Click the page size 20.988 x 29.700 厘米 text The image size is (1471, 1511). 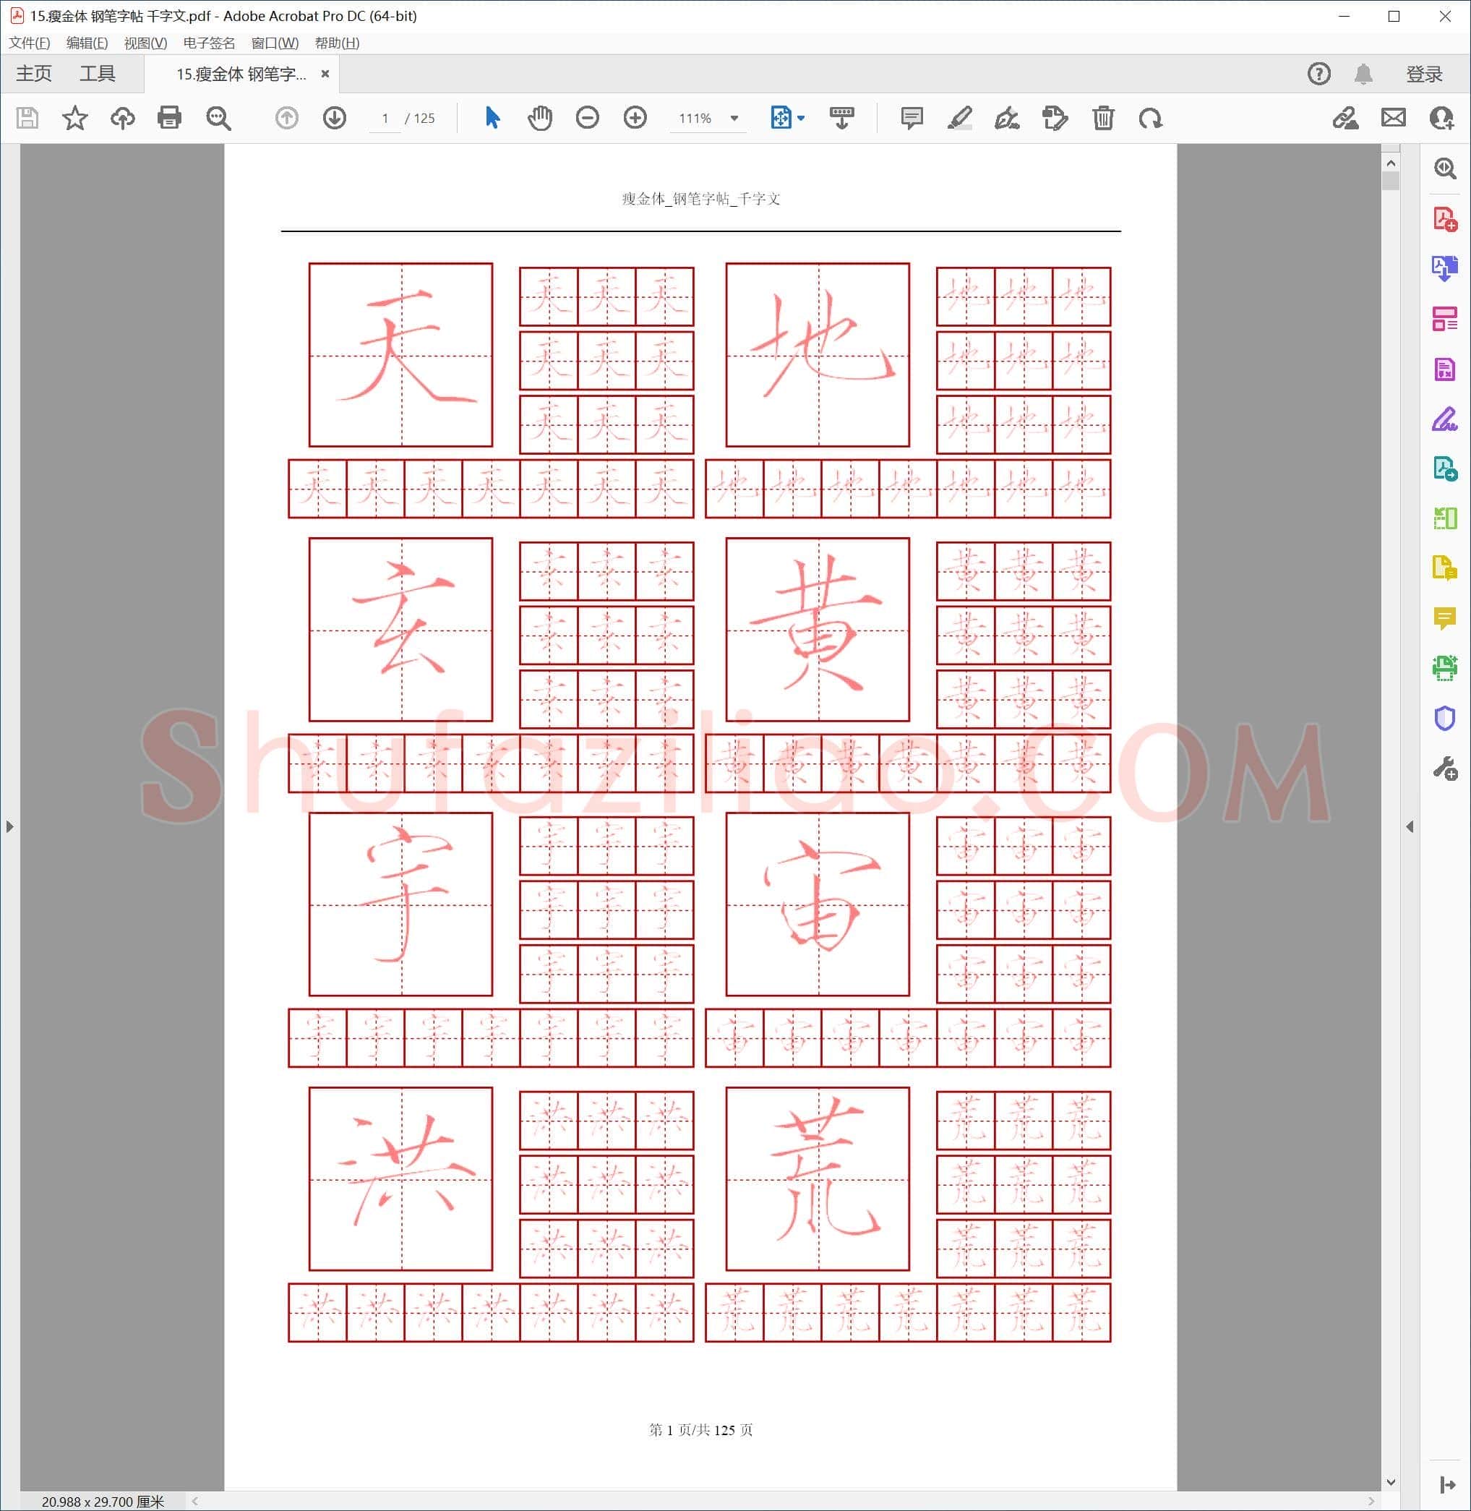(x=103, y=1502)
